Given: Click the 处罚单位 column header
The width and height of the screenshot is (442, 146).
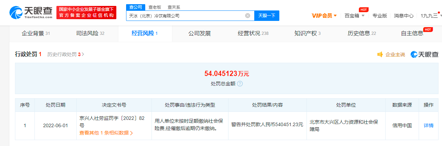Looking at the screenshot, I should point(346,105).
